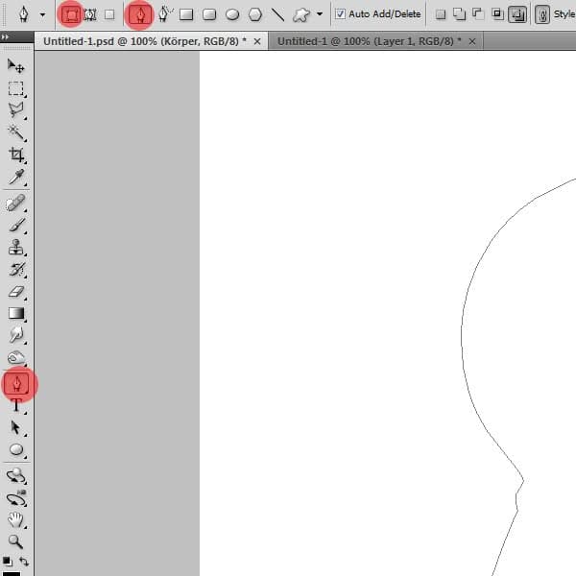The image size is (576, 576).
Task: Select the History Brush tool
Action: pos(15,270)
